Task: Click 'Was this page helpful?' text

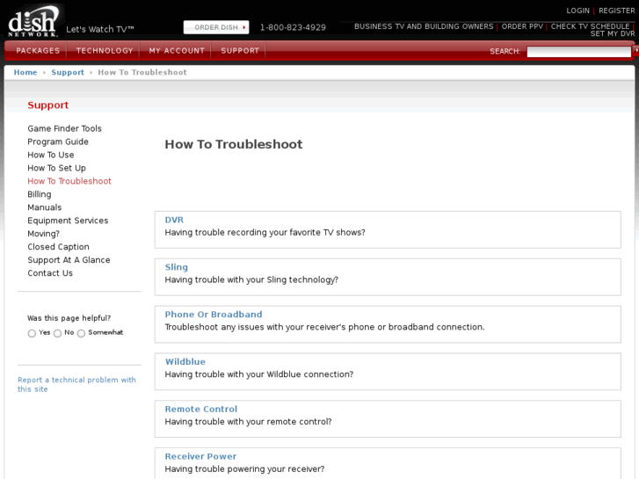Action: click(69, 318)
